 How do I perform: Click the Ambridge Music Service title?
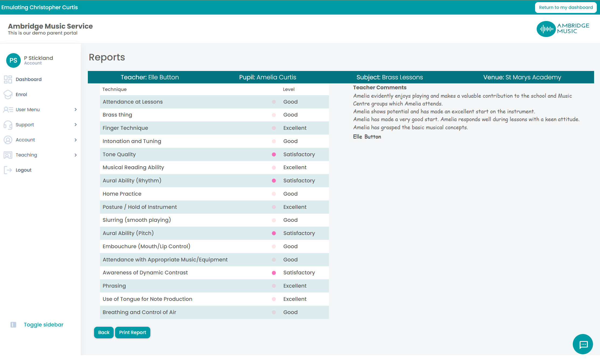[x=50, y=26]
